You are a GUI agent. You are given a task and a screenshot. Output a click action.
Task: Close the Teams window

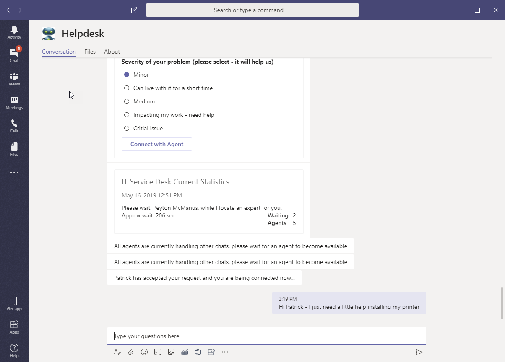496,10
